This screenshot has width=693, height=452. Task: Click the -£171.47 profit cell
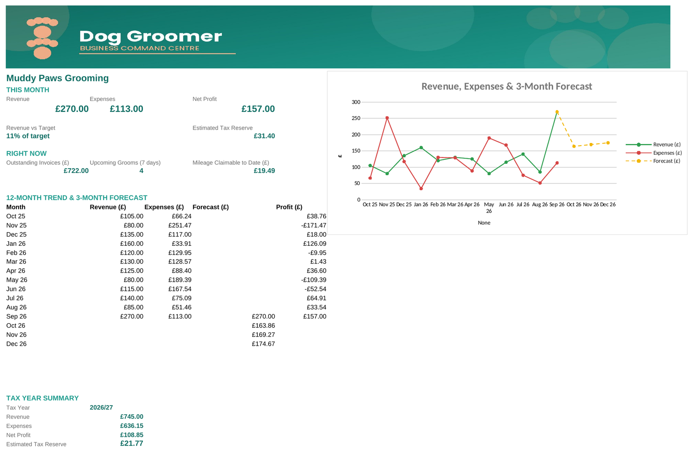click(x=314, y=225)
